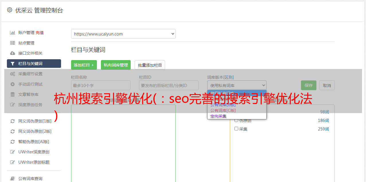Open UWriter原创标题 in the sidebar

34,162
